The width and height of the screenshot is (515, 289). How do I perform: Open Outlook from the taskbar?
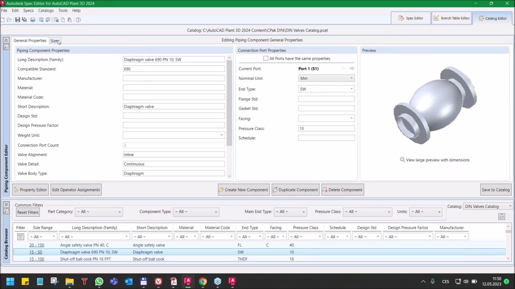pyautogui.click(x=129, y=281)
